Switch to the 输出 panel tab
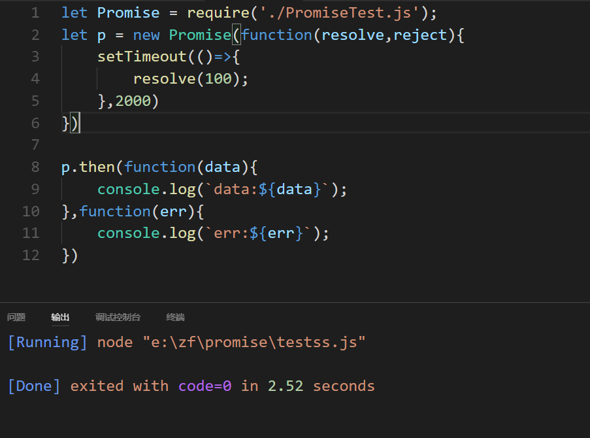 pyautogui.click(x=60, y=317)
